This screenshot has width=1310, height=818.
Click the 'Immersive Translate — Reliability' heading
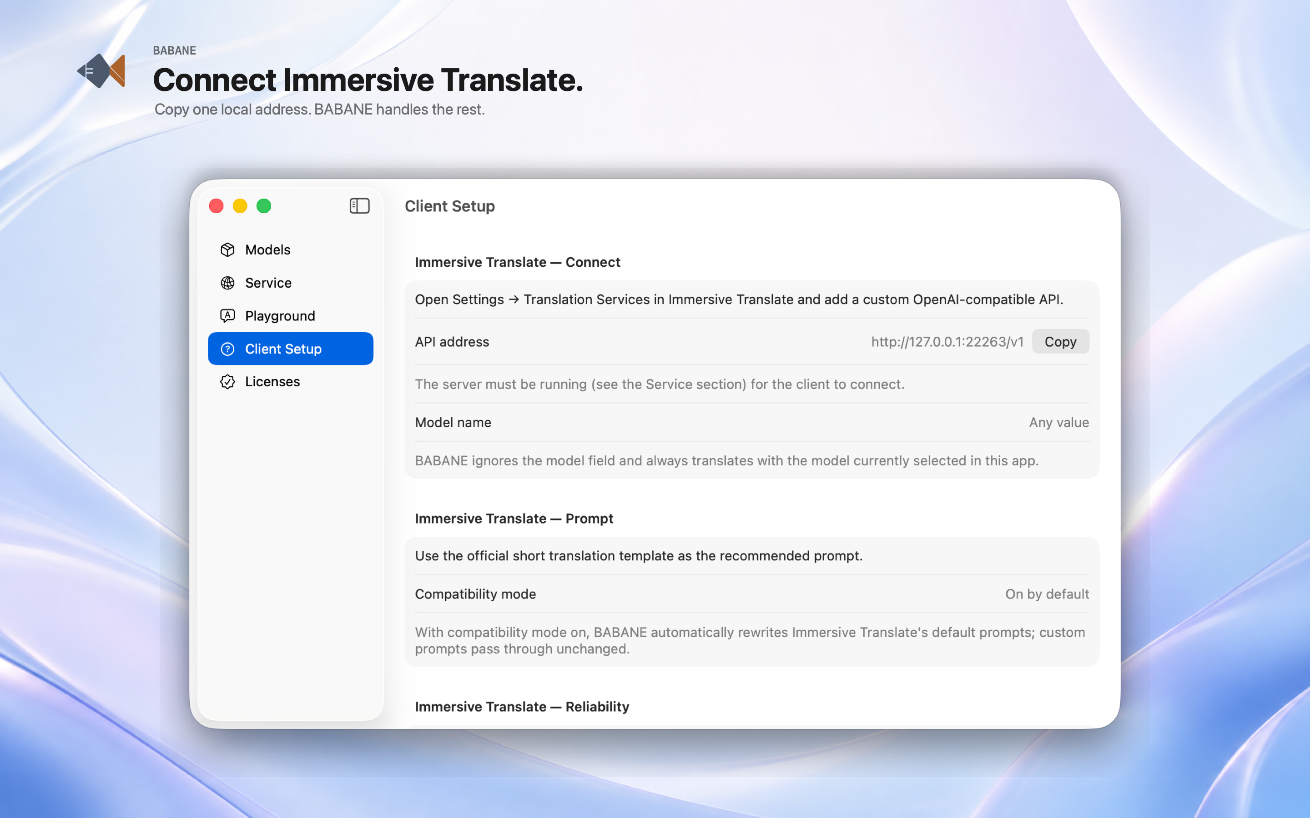(x=522, y=707)
